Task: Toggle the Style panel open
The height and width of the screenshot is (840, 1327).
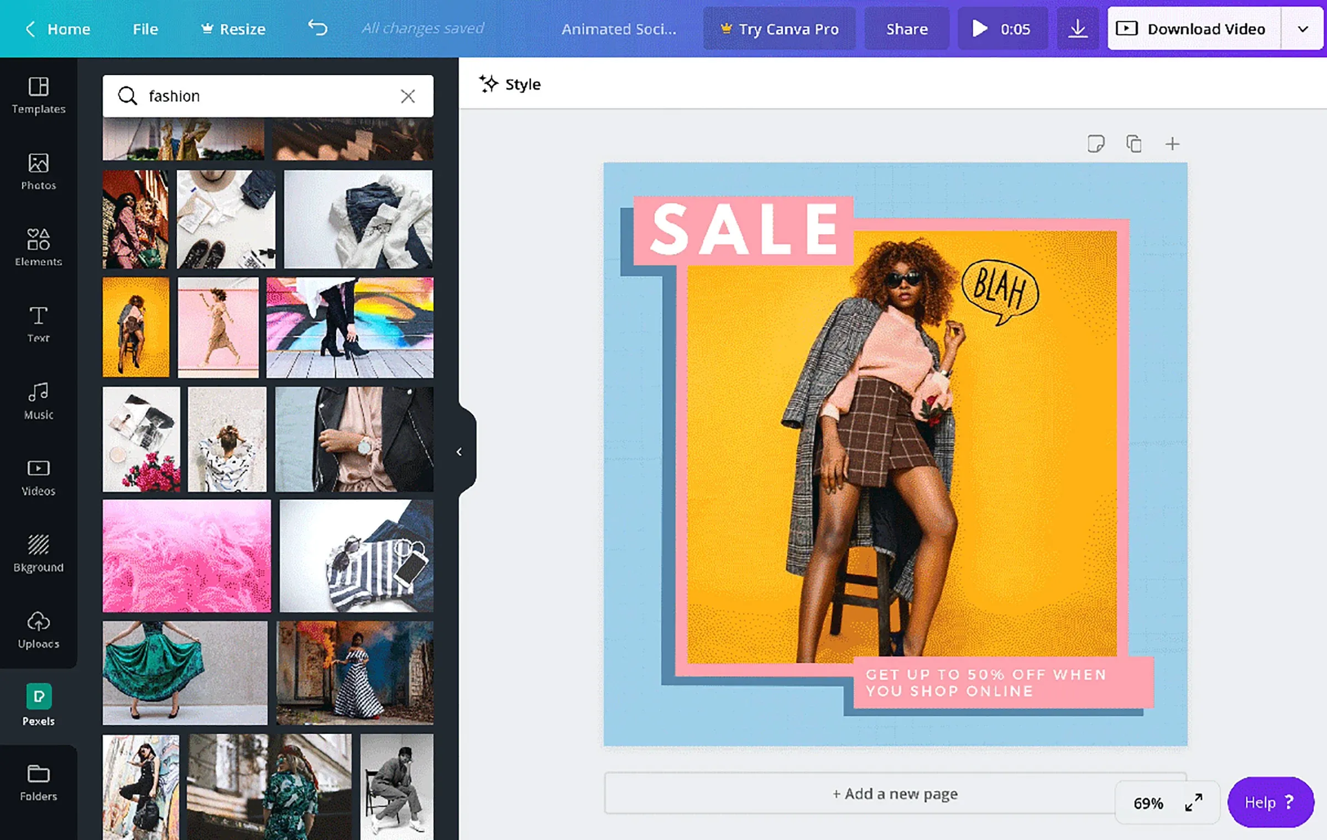Action: pos(511,83)
